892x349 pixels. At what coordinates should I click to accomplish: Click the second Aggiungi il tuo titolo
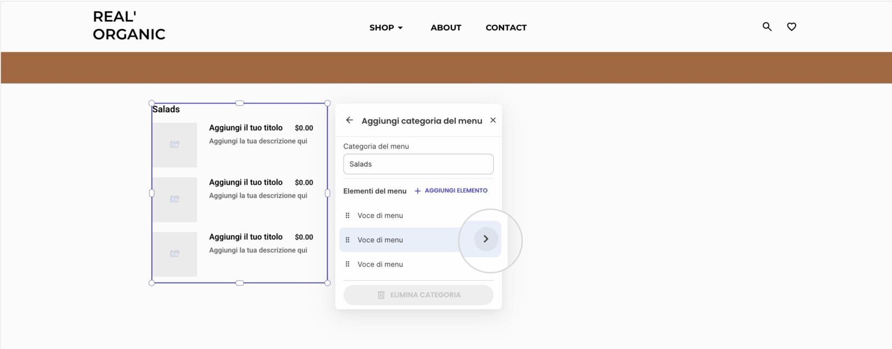coord(246,183)
